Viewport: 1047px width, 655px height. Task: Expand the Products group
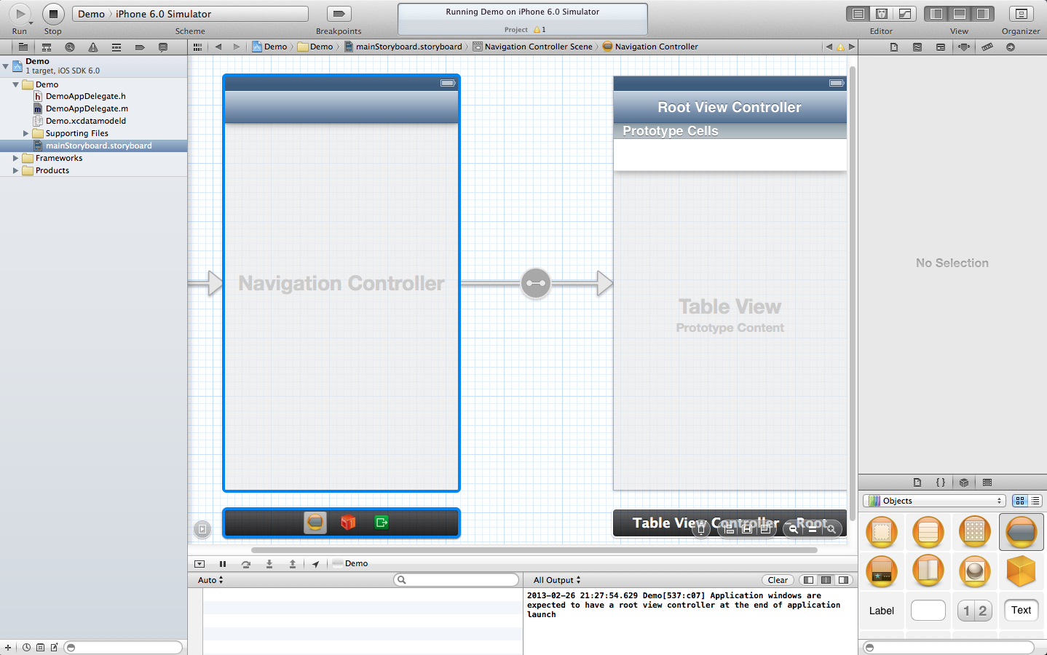tap(15, 170)
